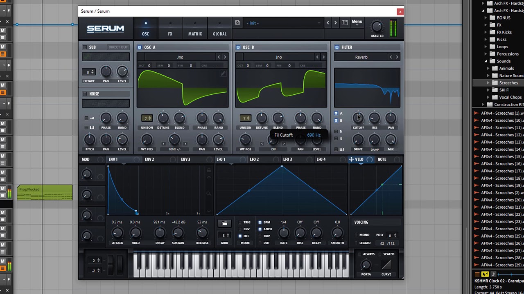Select previous OSC B wavetable arrow
The height and width of the screenshot is (294, 524).
click(317, 57)
